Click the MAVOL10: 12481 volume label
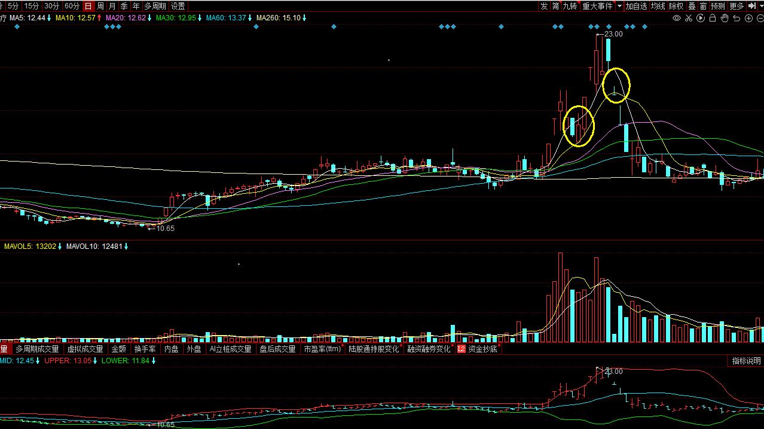Viewport: 764px width, 429px height. pyautogui.click(x=94, y=246)
